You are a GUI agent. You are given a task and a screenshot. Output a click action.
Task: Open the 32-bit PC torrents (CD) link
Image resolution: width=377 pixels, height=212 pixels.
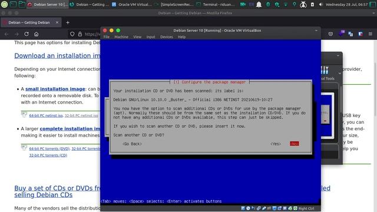tap(48, 155)
